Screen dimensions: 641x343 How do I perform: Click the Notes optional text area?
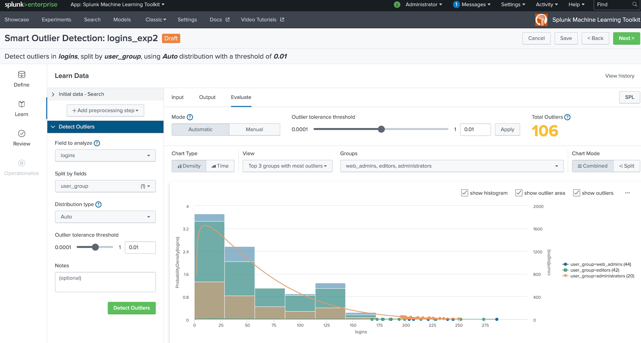[105, 282]
